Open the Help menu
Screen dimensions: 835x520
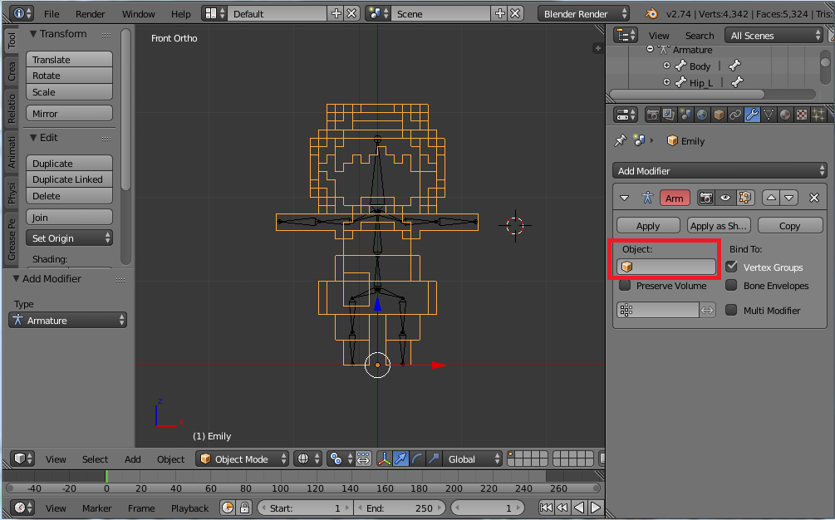(x=180, y=14)
